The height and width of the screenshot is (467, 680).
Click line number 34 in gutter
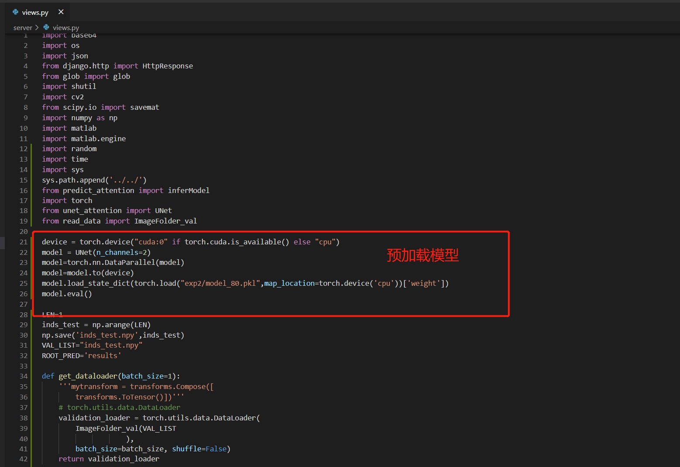(24, 376)
